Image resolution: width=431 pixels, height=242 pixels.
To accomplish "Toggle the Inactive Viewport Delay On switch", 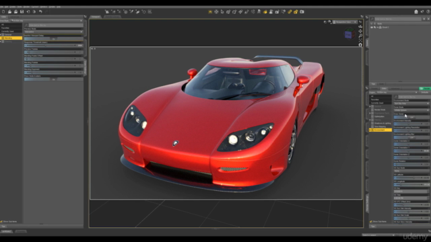I will click(54, 39).
